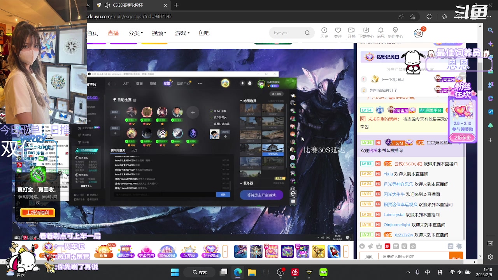Image resolution: width=498 pixels, height=280 pixels.
Task: Open Microsoft Edge from the taskbar
Action: pos(237,272)
